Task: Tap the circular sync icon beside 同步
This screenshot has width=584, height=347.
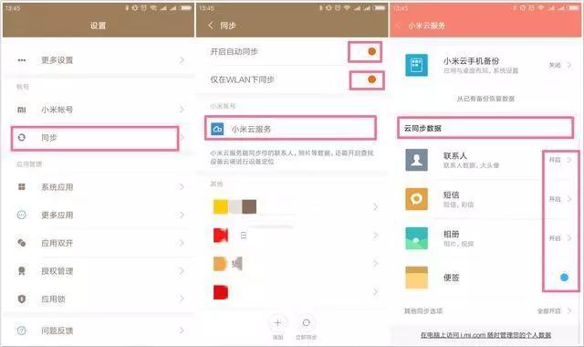Action: pyautogui.click(x=22, y=138)
